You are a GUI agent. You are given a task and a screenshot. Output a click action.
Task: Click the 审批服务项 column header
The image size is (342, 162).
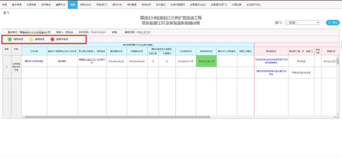tap(271, 51)
